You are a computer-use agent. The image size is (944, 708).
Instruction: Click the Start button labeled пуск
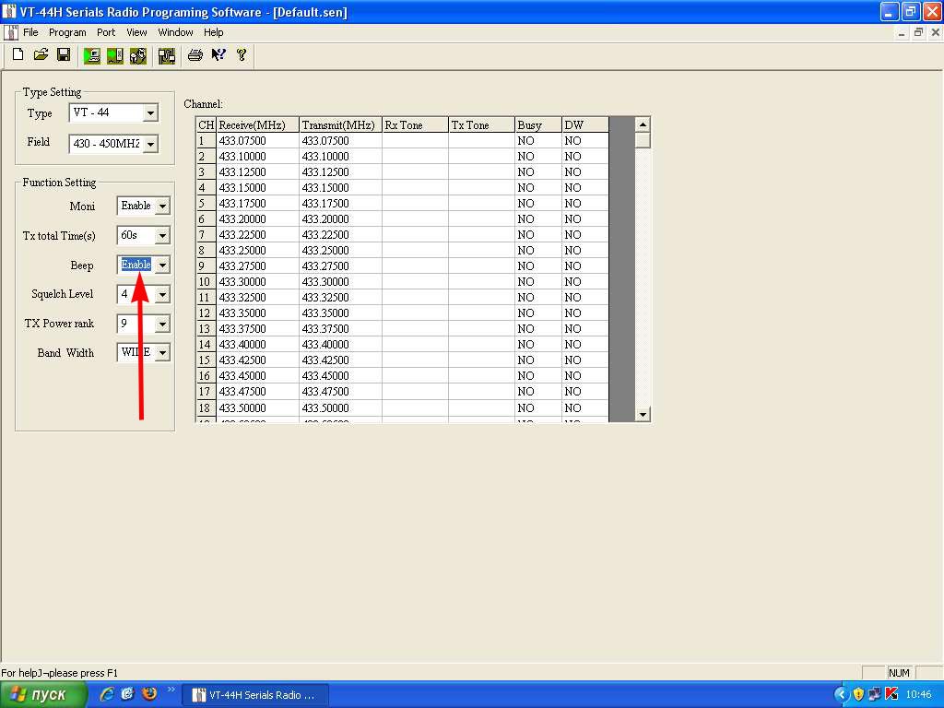coord(43,694)
